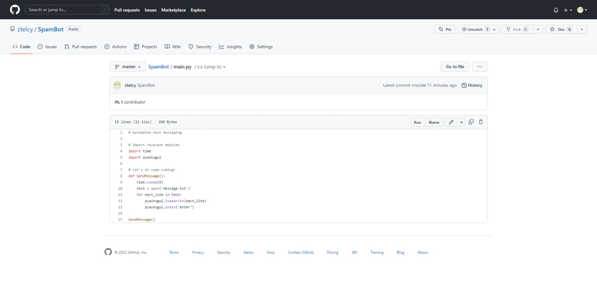
Task: Star the SpamBot repository
Action: 560,29
